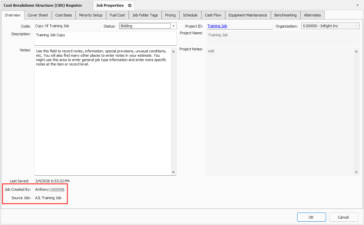
Task: Switch to Cost Breakdown Structure Register tab
Action: [43, 5]
